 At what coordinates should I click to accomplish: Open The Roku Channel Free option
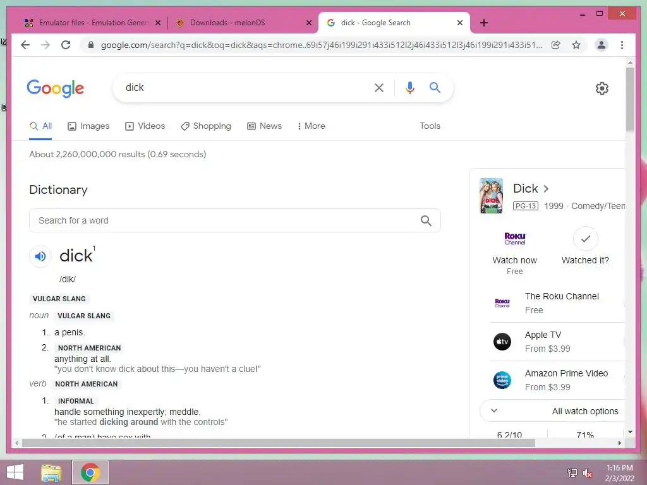[x=557, y=303]
